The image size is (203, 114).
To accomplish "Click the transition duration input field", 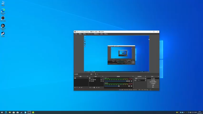I will click(141, 80).
